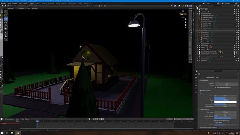Open the Output properties tab
This screenshot has width=240, height=135.
coord(196,80)
